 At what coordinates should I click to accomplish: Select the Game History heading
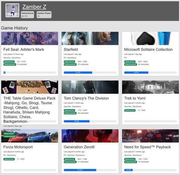point(15,28)
